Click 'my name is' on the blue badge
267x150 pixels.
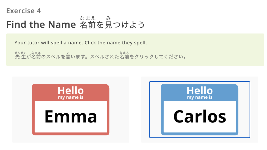click(x=199, y=97)
